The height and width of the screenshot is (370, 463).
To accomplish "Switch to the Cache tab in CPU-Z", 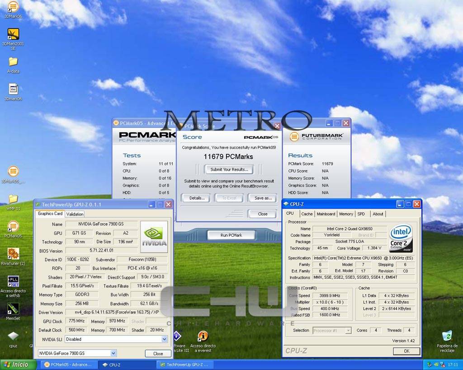I will (x=307, y=214).
